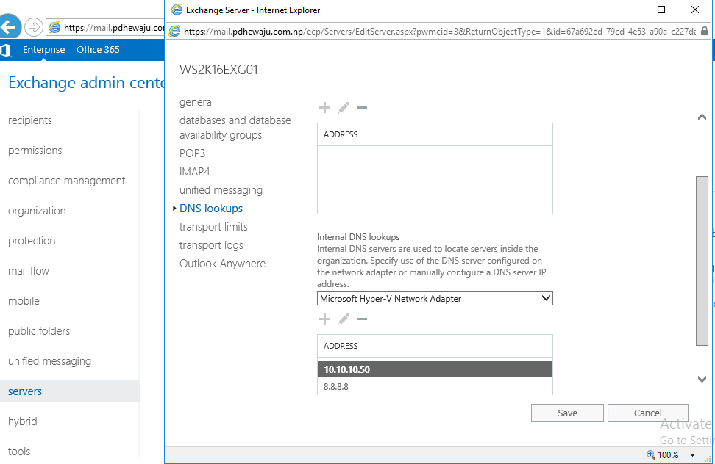Image resolution: width=715 pixels, height=464 pixels.
Task: Click the Save button
Action: point(567,413)
